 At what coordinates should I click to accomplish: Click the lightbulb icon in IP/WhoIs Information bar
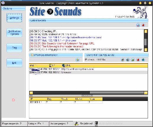tap(78, 60)
